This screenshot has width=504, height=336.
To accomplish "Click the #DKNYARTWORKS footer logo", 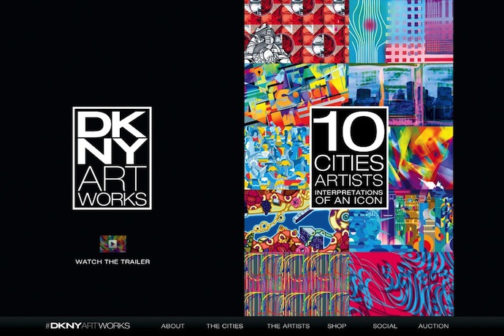I will (x=88, y=326).
